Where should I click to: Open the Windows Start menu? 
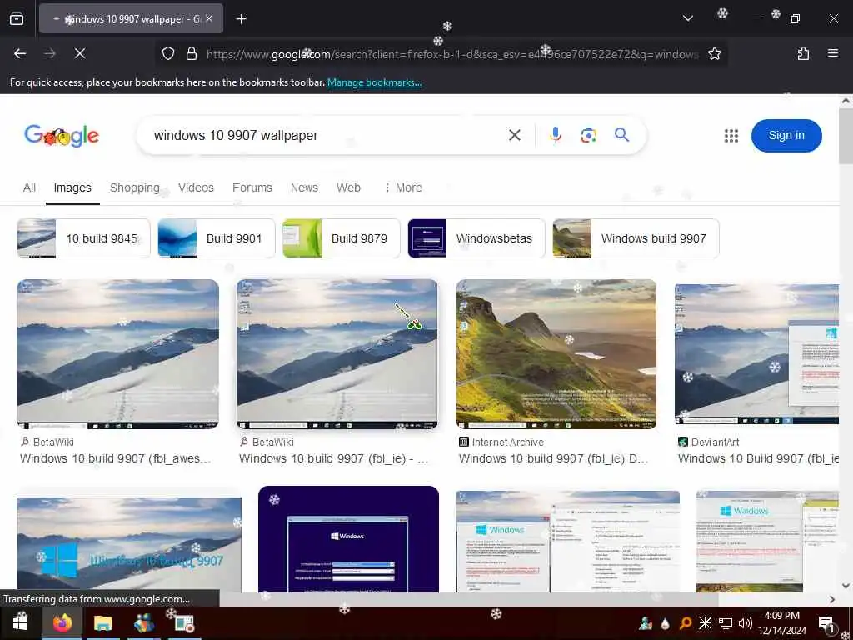pyautogui.click(x=20, y=623)
